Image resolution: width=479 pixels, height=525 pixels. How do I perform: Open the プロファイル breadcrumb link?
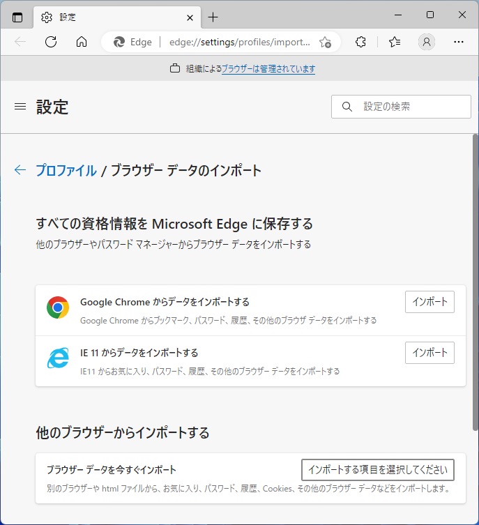click(x=66, y=170)
